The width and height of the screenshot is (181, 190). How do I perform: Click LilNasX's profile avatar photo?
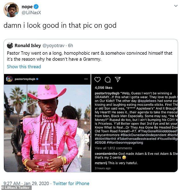(11, 9)
